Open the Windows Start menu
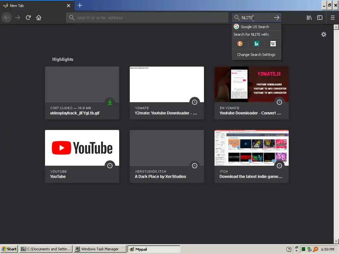This screenshot has width=339, height=254. [x=9, y=249]
